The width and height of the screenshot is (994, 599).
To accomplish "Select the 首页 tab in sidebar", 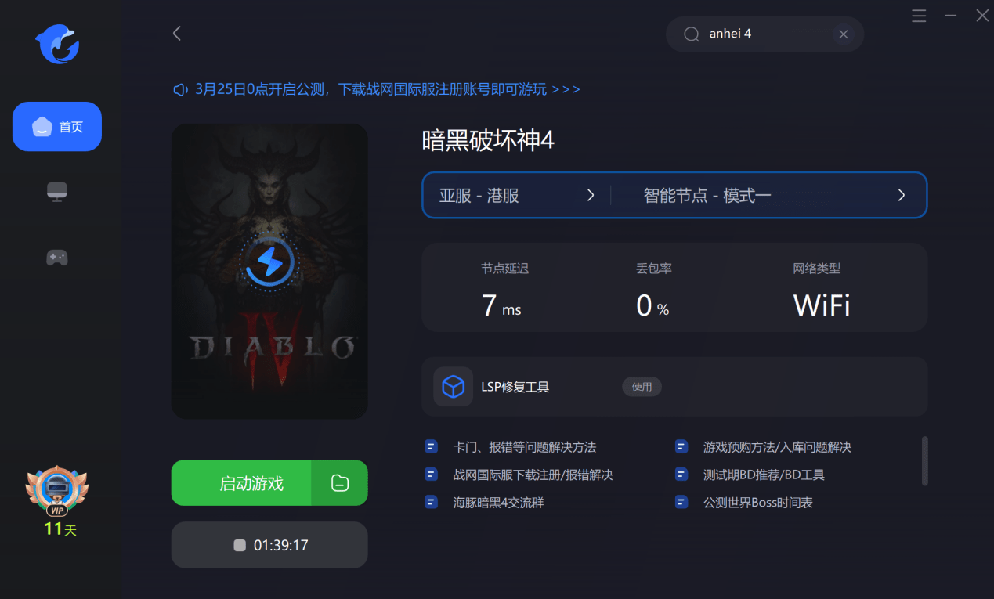I will click(57, 126).
